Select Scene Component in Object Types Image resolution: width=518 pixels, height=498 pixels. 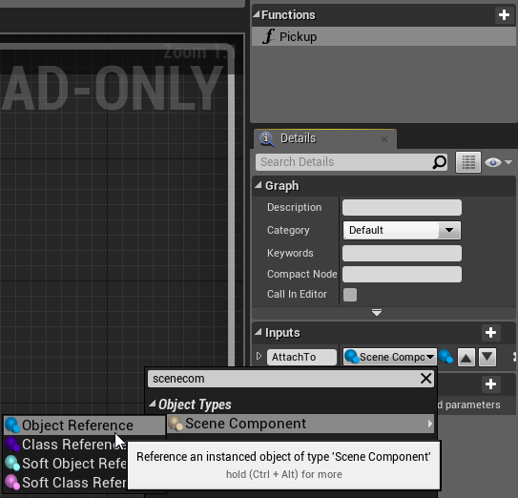[300, 424]
